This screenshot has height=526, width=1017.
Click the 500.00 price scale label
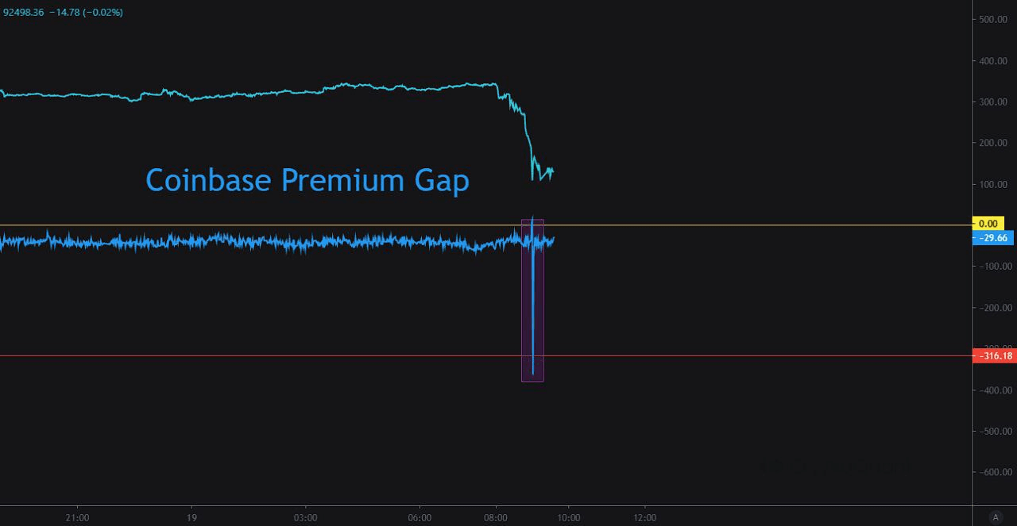(995, 19)
